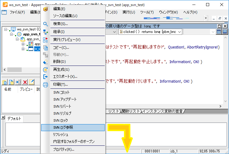Click the target icon of app_svn_t
The image size is (229, 154).
pos(19,34)
